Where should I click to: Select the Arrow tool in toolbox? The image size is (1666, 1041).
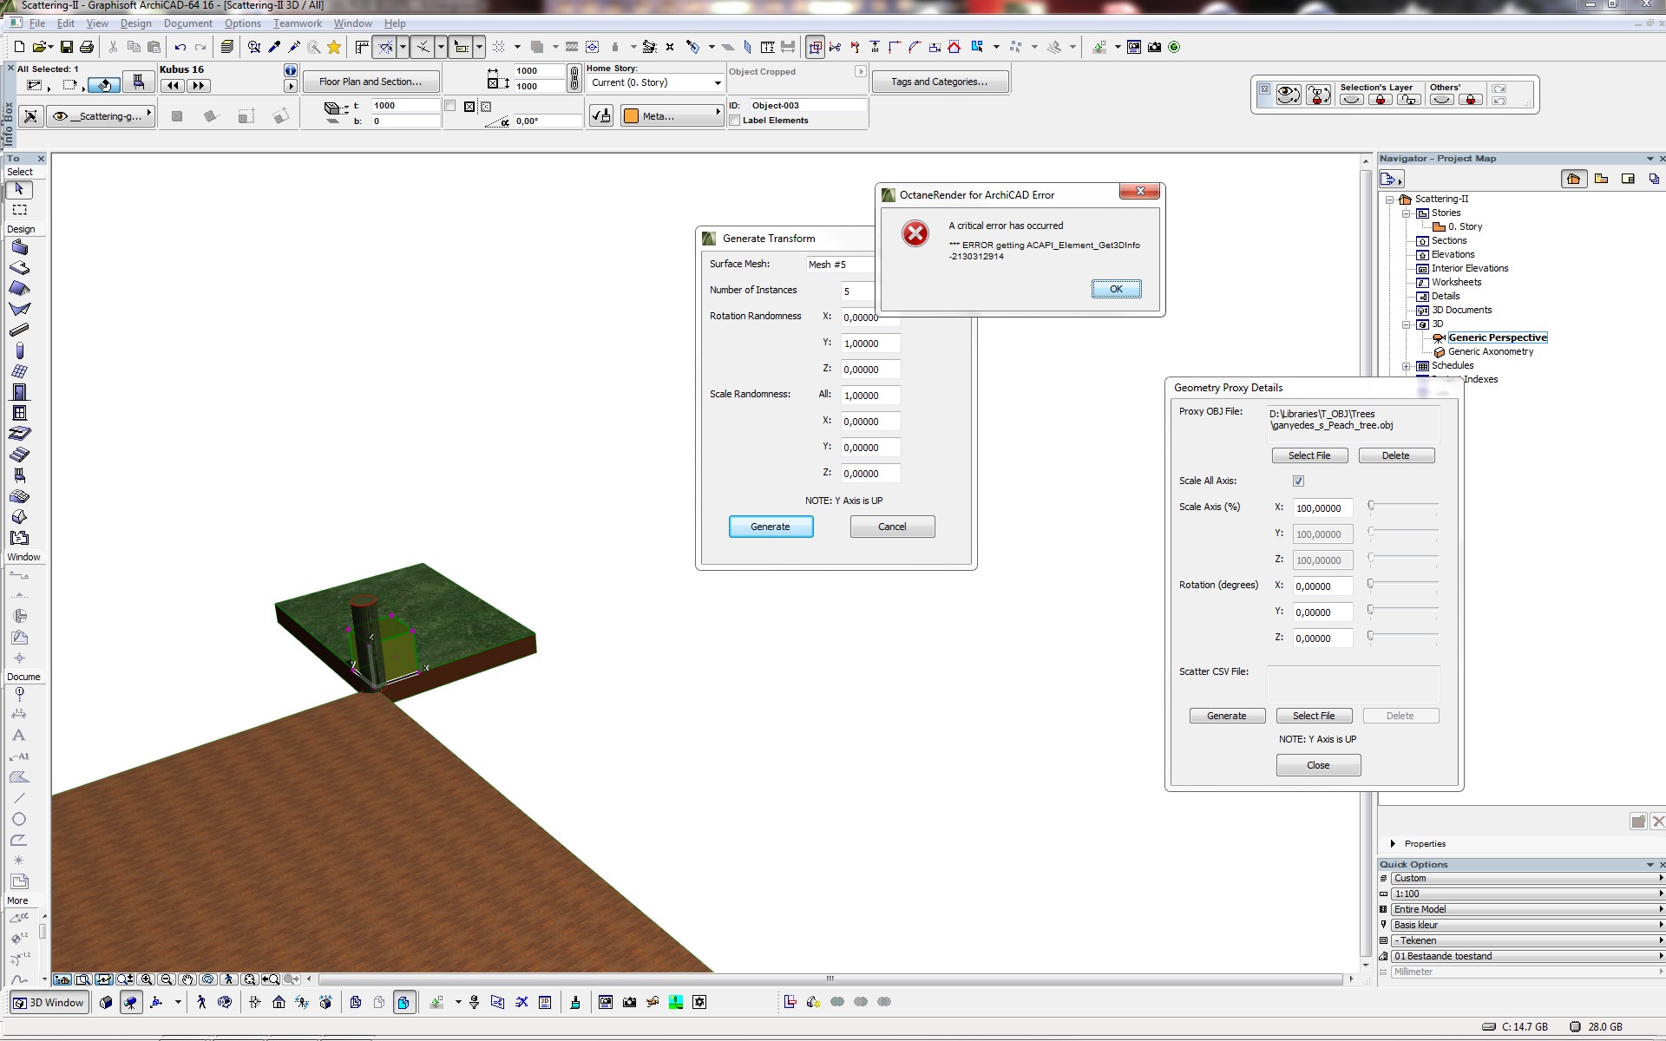click(x=19, y=189)
